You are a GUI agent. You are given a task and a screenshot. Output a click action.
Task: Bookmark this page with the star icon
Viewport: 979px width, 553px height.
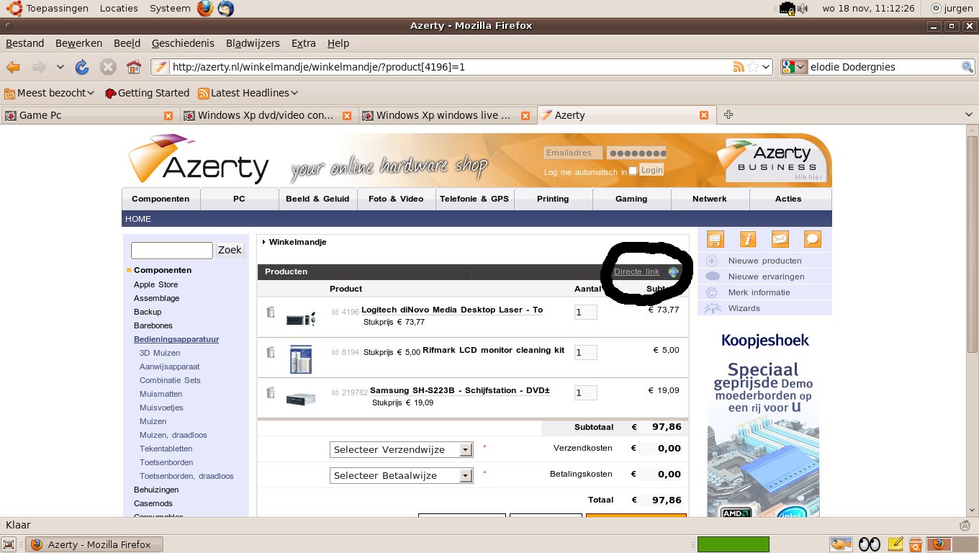click(x=753, y=67)
